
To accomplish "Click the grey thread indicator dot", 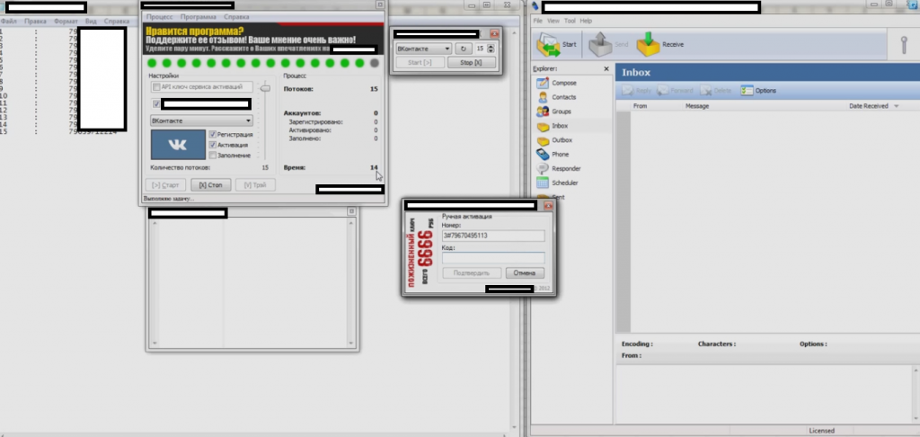I will [x=375, y=63].
